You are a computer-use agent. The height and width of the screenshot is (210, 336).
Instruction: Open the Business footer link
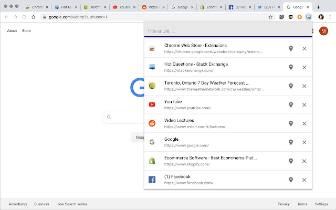point(41,204)
